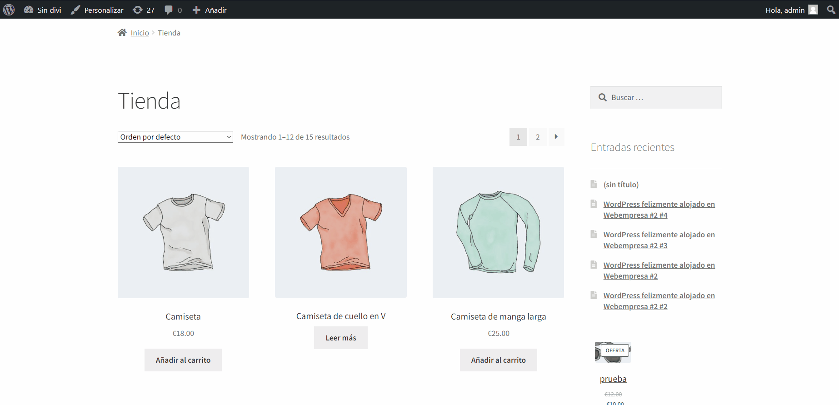Click the admin bar search magnifier
This screenshot has width=839, height=405.
coord(831,10)
